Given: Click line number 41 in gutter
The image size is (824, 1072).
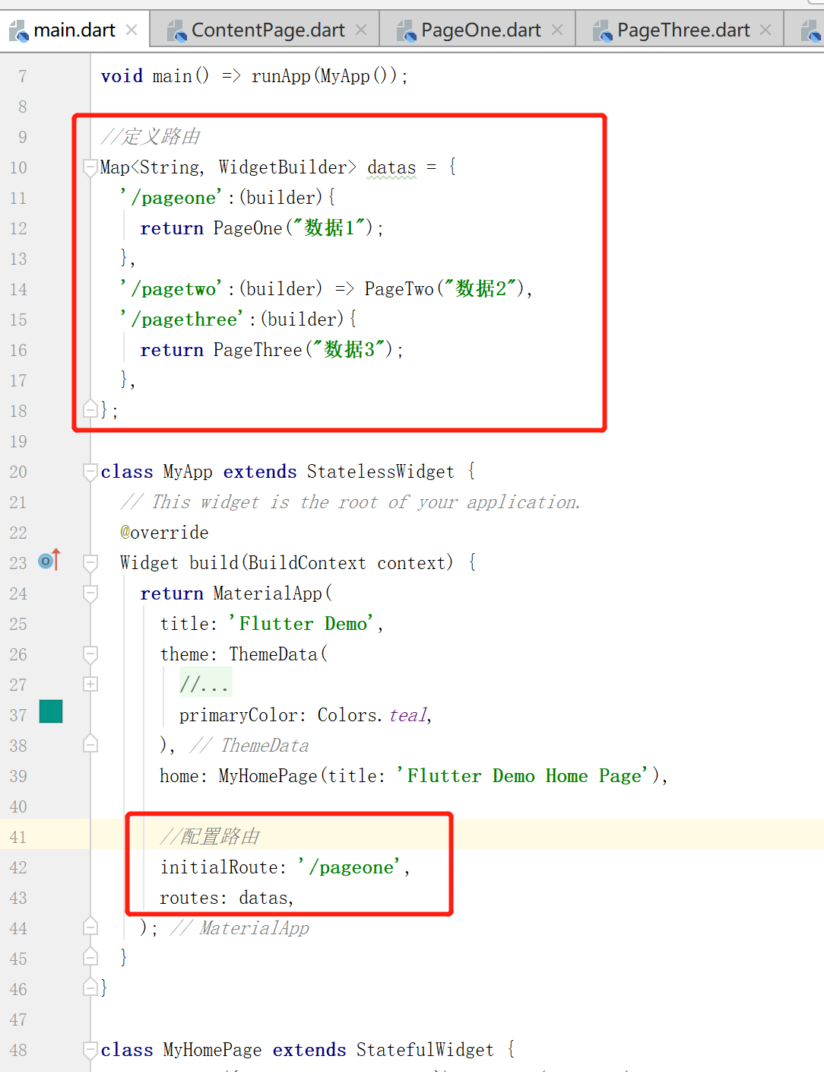Looking at the screenshot, I should pyautogui.click(x=18, y=837).
